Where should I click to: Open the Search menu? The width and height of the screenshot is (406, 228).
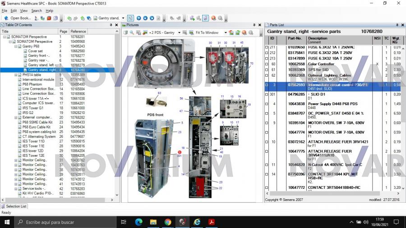37,10
